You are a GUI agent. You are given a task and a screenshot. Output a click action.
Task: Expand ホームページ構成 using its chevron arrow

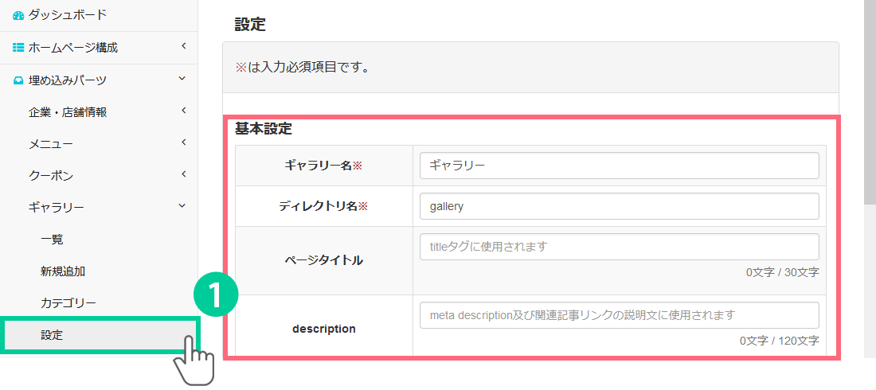(x=183, y=47)
